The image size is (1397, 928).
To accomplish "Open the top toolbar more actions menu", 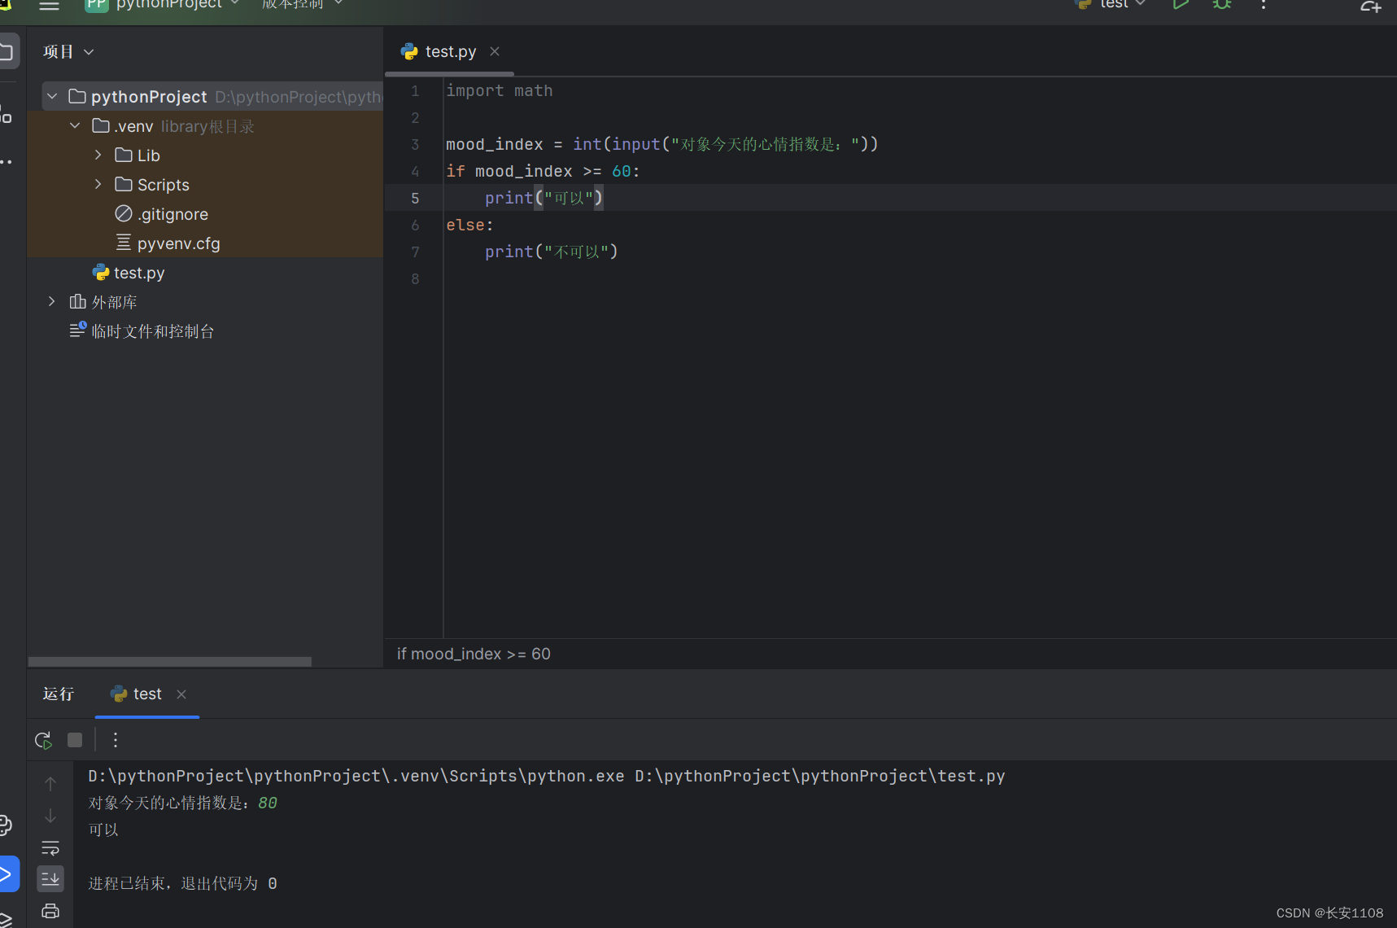I will point(1264,5).
